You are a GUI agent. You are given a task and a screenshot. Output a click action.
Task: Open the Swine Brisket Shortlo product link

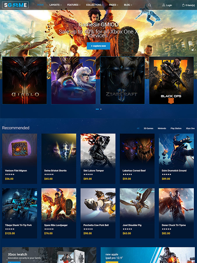(x=55, y=171)
